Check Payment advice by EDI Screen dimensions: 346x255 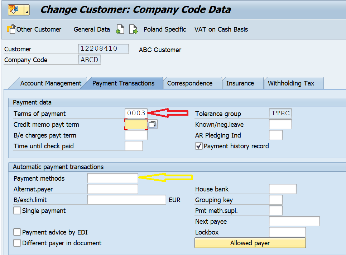pos(17,232)
